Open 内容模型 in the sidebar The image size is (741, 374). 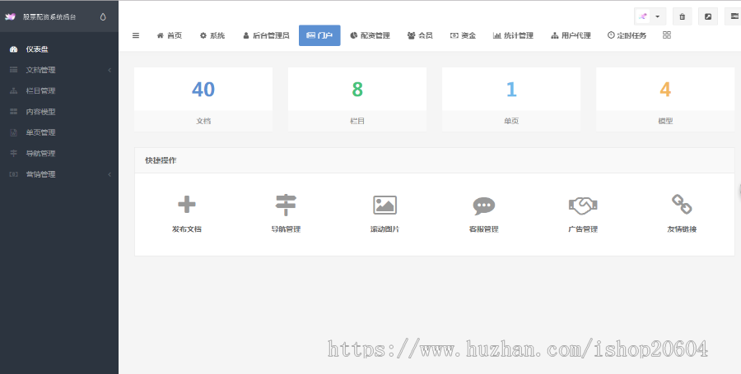(x=59, y=112)
